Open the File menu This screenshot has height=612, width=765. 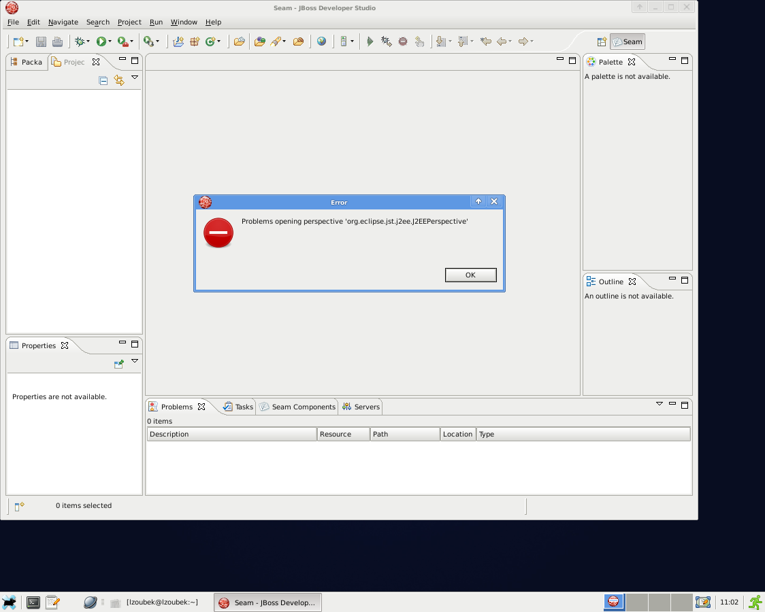(x=13, y=22)
